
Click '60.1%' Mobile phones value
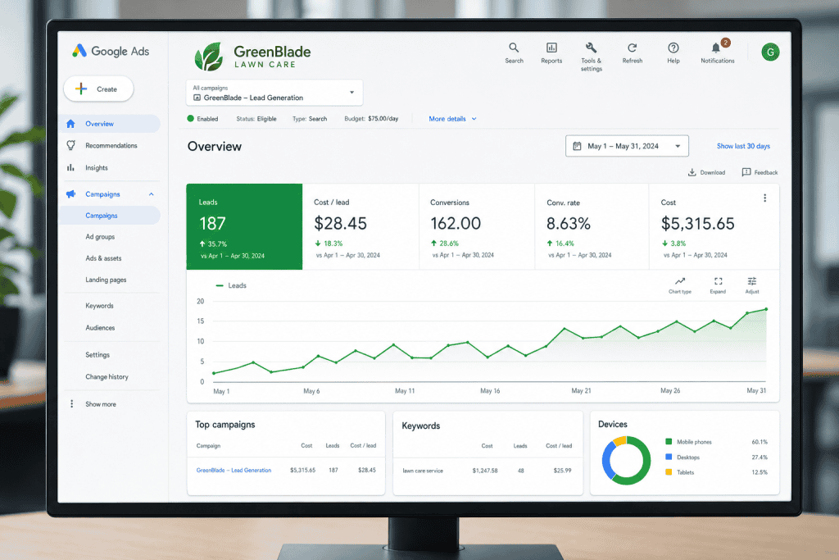[x=760, y=442]
